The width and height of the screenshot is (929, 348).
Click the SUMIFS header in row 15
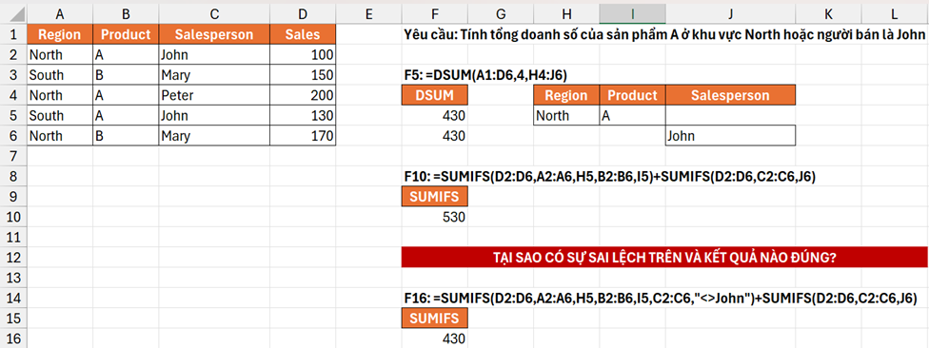click(x=435, y=319)
